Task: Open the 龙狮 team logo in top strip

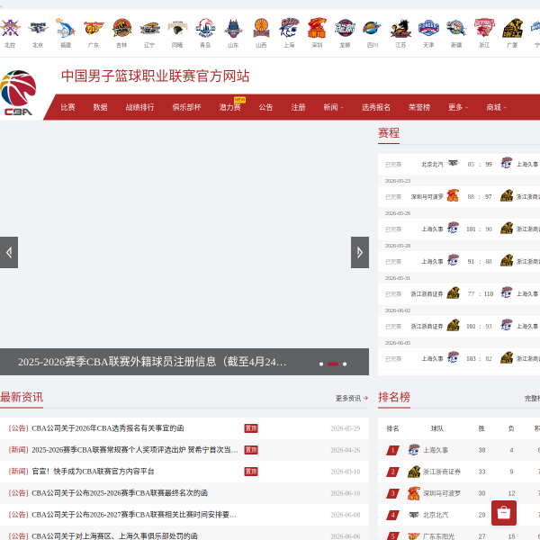Action: click(x=345, y=28)
